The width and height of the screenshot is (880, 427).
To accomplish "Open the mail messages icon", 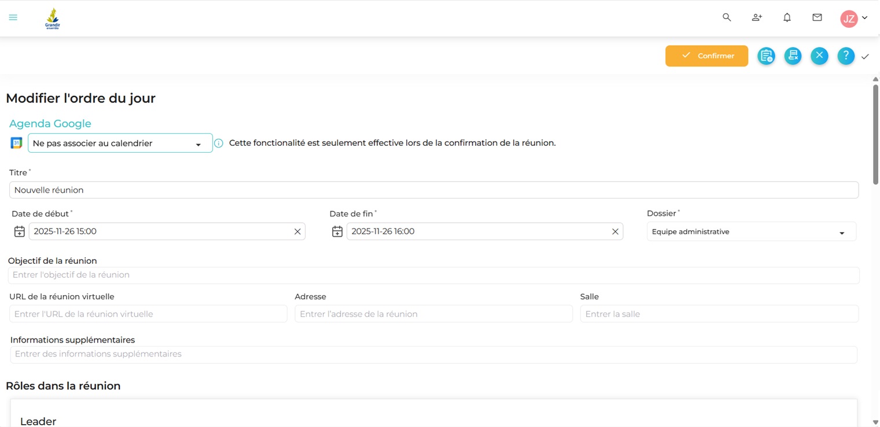I will (x=817, y=18).
